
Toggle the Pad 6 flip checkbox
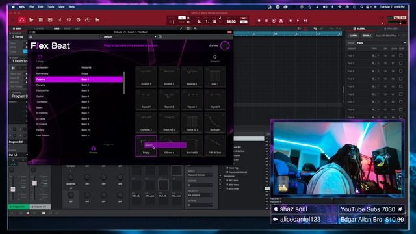coord(400,94)
